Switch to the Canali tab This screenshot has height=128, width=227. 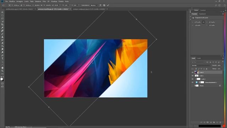199,58
